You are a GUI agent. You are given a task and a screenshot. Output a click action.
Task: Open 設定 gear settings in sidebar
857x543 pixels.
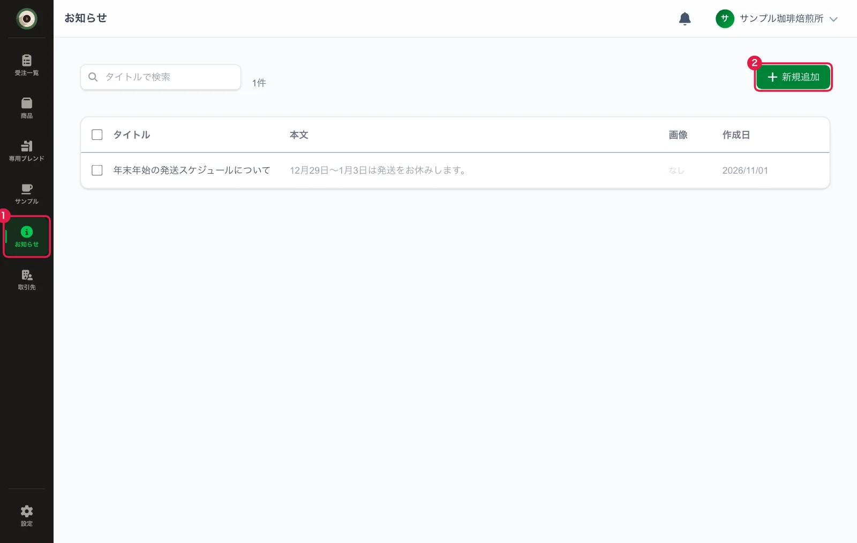(x=26, y=516)
